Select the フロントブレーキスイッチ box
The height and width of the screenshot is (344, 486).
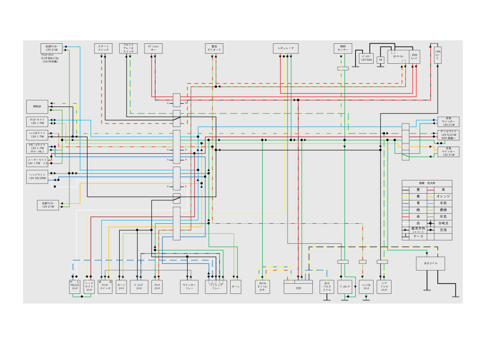(x=128, y=48)
